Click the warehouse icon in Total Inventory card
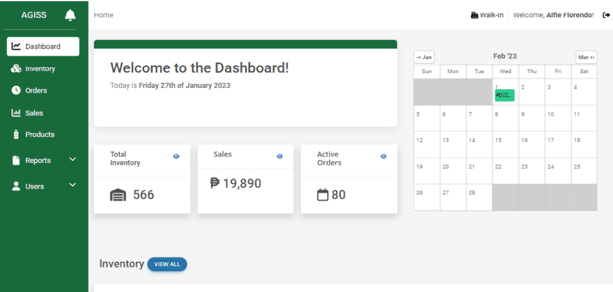Screen dimensions: 613x292 coord(118,195)
